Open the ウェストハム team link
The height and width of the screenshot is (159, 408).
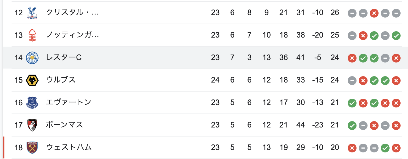pos(69,147)
